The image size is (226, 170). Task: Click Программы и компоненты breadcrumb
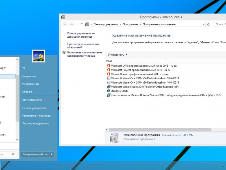pyautogui.click(x=159, y=24)
